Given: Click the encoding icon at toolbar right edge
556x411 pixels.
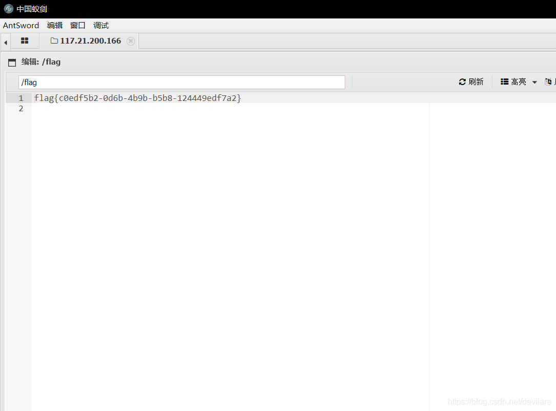Looking at the screenshot, I should pos(548,82).
